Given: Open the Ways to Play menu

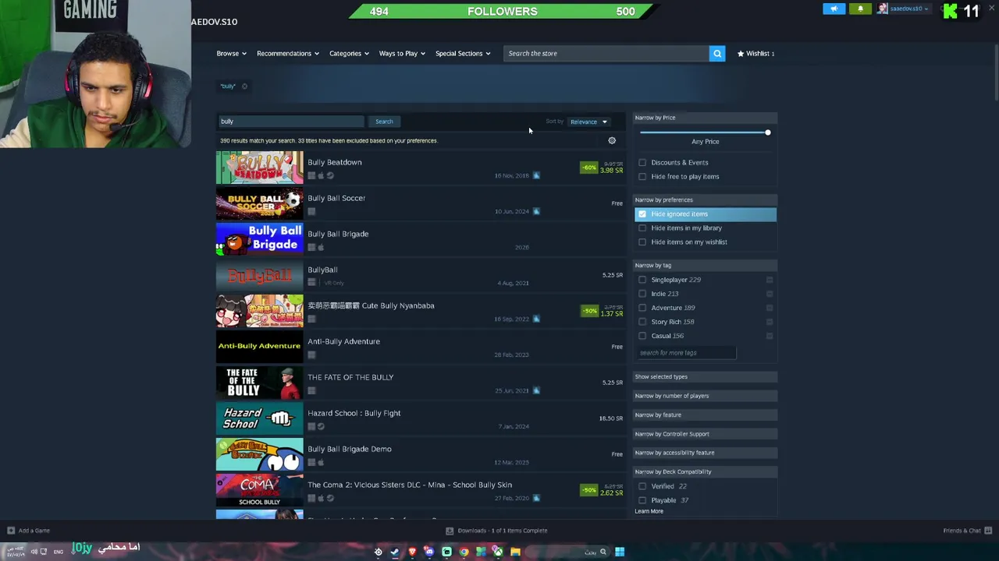Looking at the screenshot, I should tap(402, 54).
